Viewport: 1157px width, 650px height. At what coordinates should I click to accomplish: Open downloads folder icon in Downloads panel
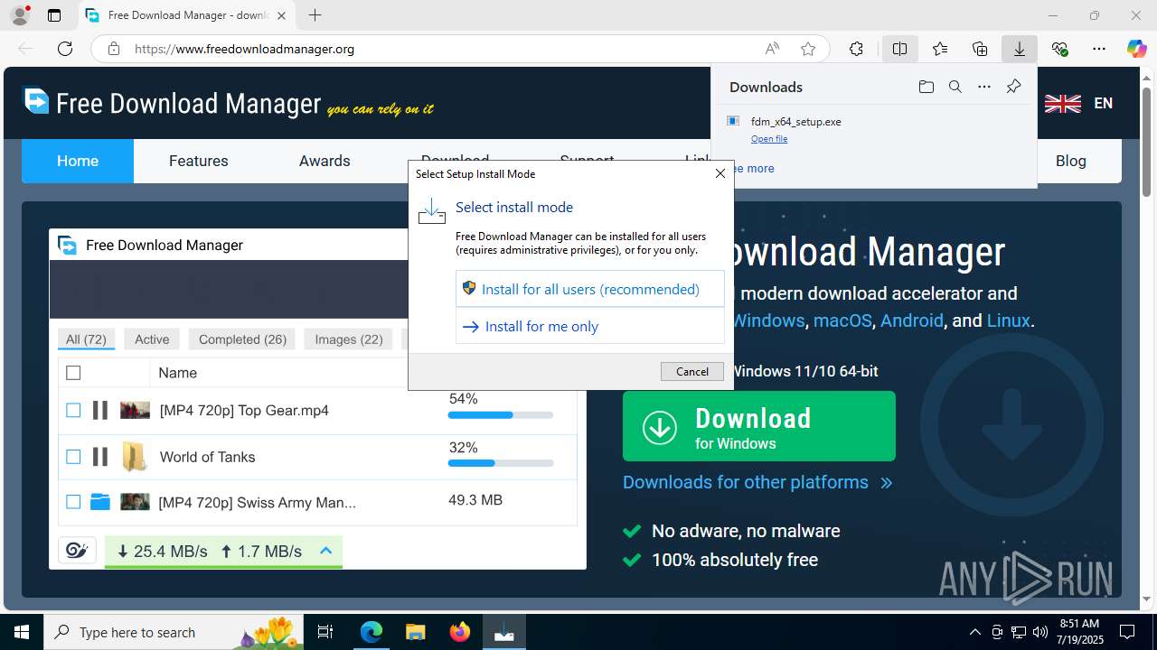tap(926, 87)
